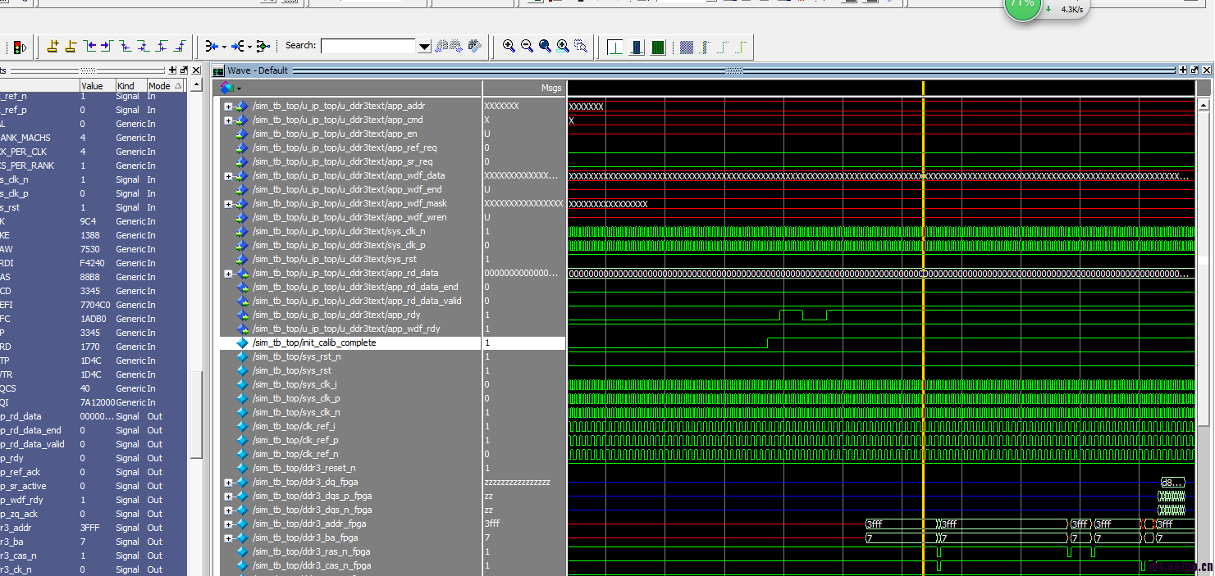Screen dimensions: 1215x576
Task: Click the Zoom Full dark magnifier icon
Action: [545, 47]
